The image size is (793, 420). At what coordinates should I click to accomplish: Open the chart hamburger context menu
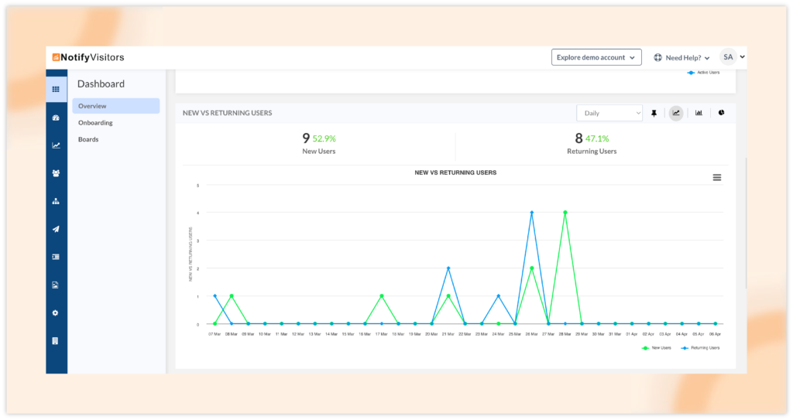(716, 177)
